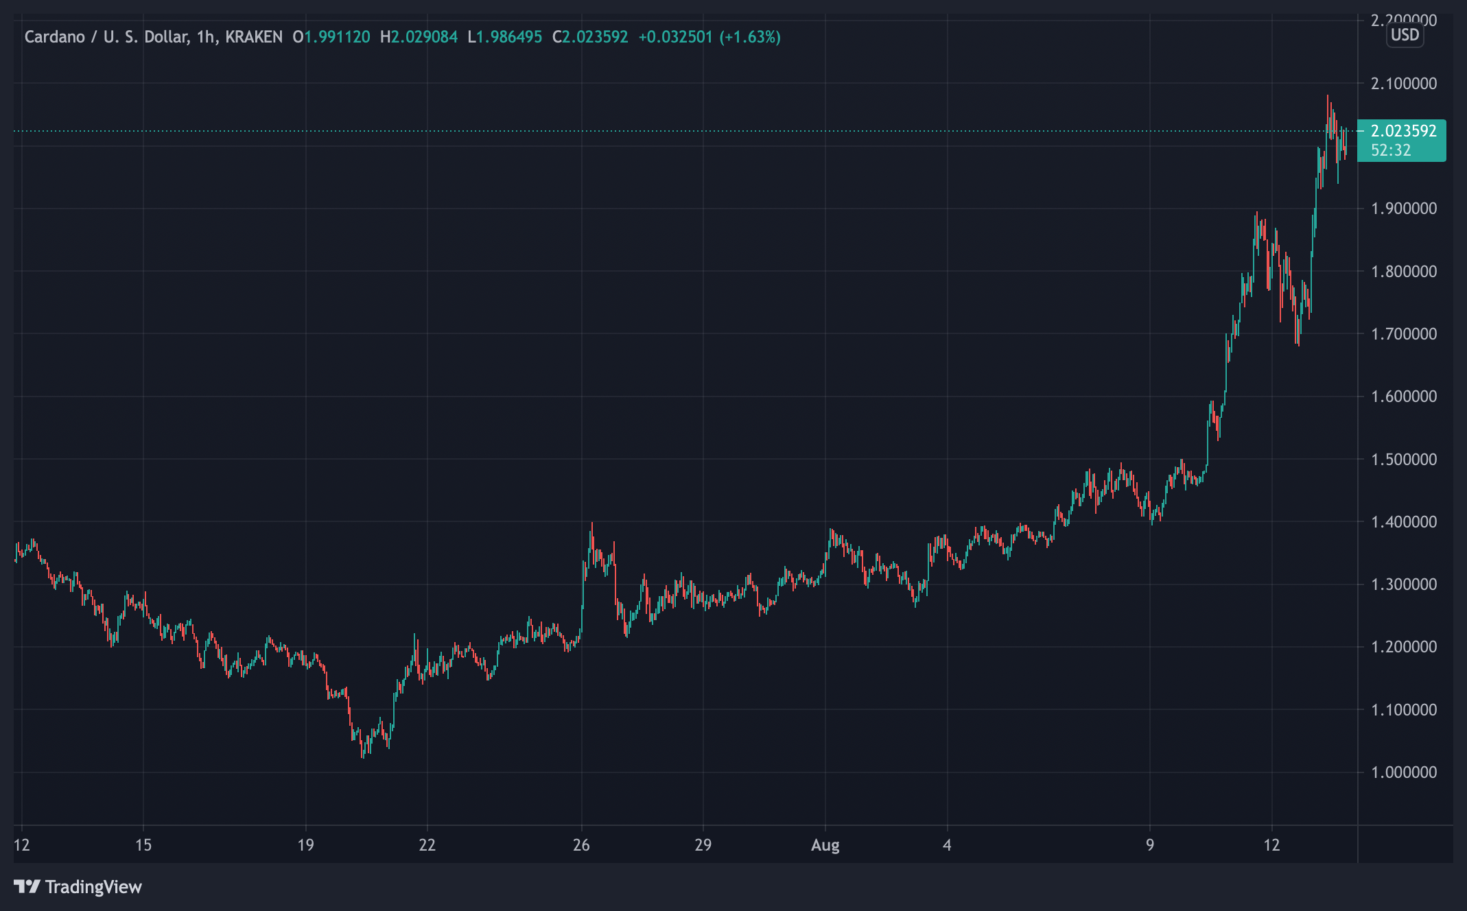Click the 2.100000 price level label
The image size is (1467, 911).
tap(1405, 84)
